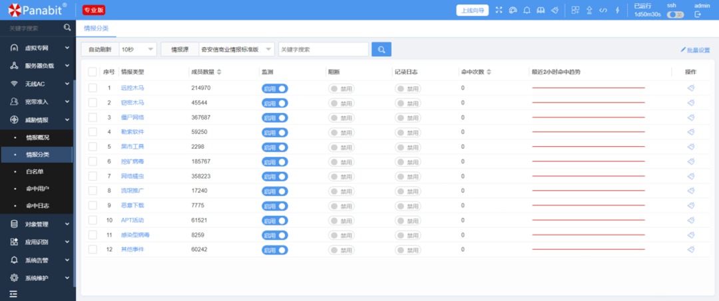The image size is (719, 301).
Task: Disable monitoring toggle for 恶意下载
Action: (275, 206)
